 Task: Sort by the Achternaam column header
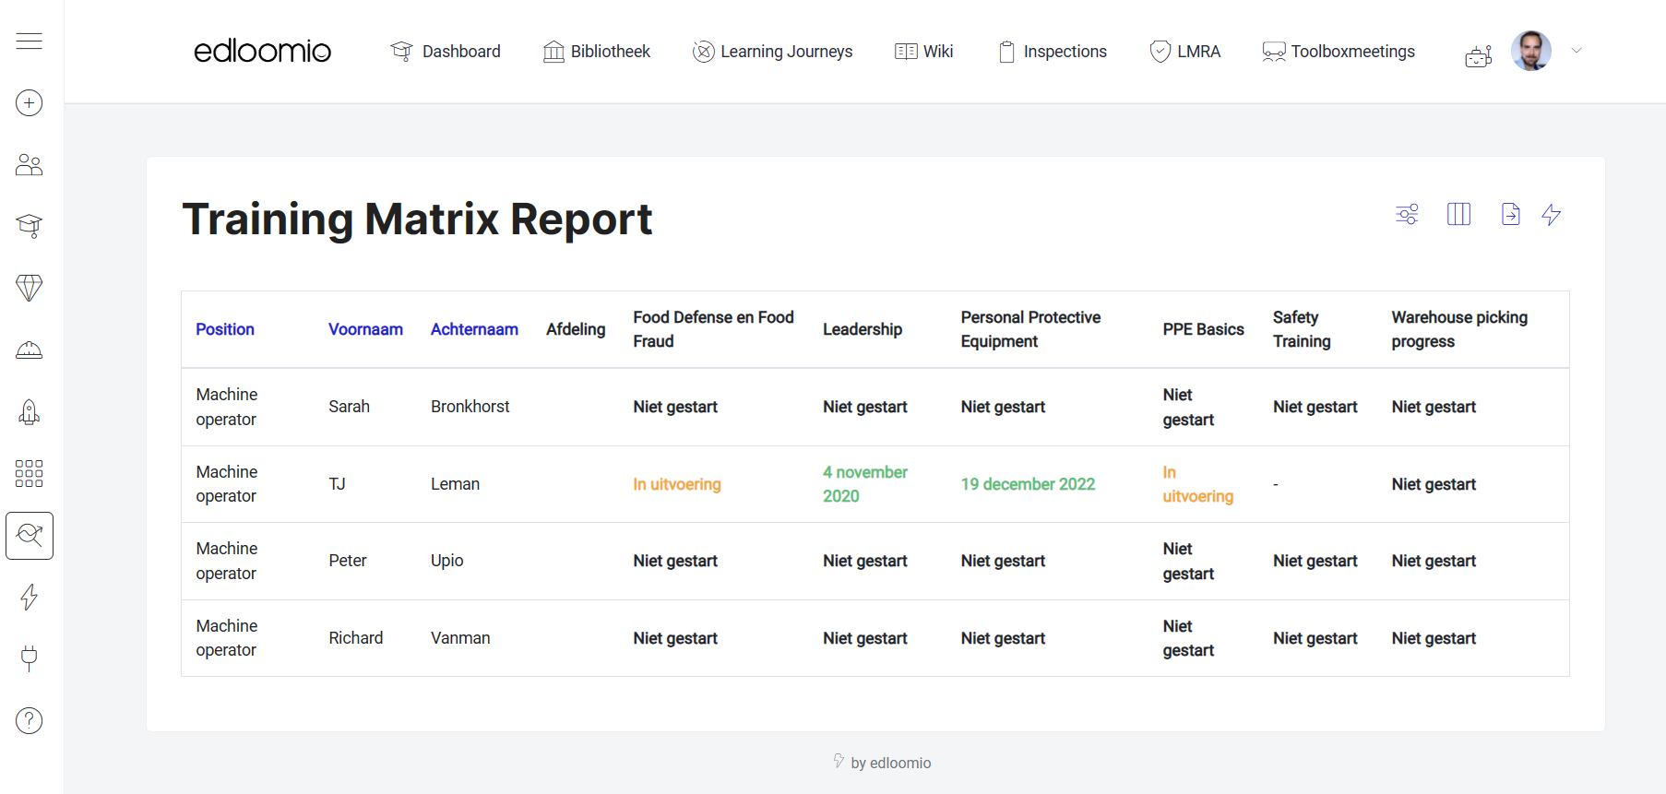coord(474,329)
